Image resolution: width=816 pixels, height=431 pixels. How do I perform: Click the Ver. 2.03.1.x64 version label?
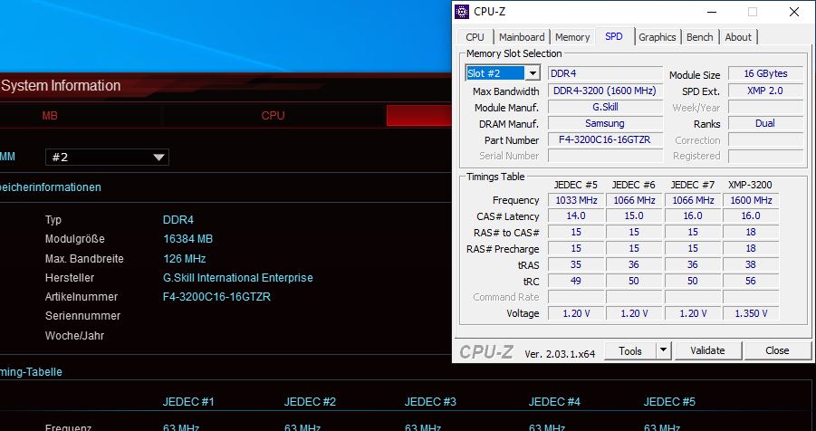[560, 354]
